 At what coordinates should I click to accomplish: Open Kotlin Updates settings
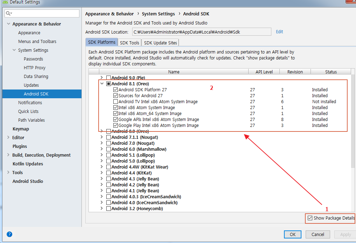[x=28, y=164]
